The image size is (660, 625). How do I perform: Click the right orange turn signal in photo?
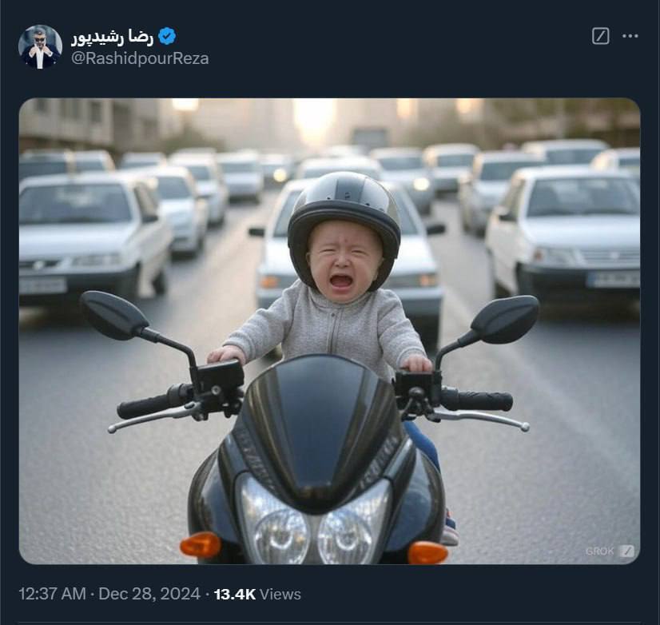[x=427, y=552]
